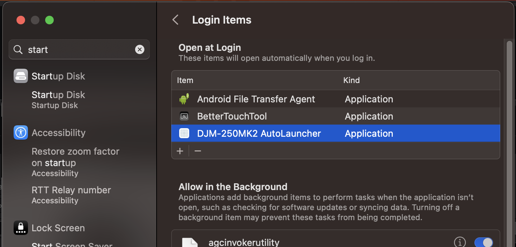This screenshot has height=247, width=516.
Task: Remove selected login item with minus button
Action: click(x=198, y=151)
